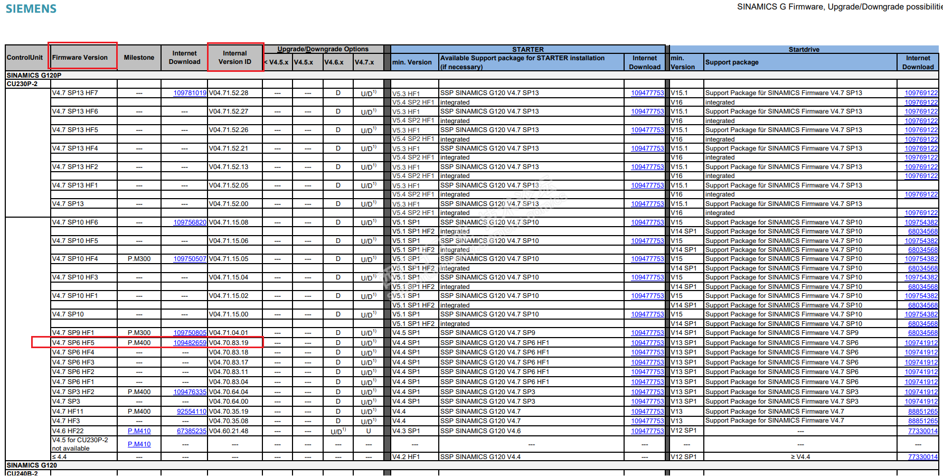The height and width of the screenshot is (476, 943).
Task: Click the Upgrade/Downgrade Options header
Action: 323,49
